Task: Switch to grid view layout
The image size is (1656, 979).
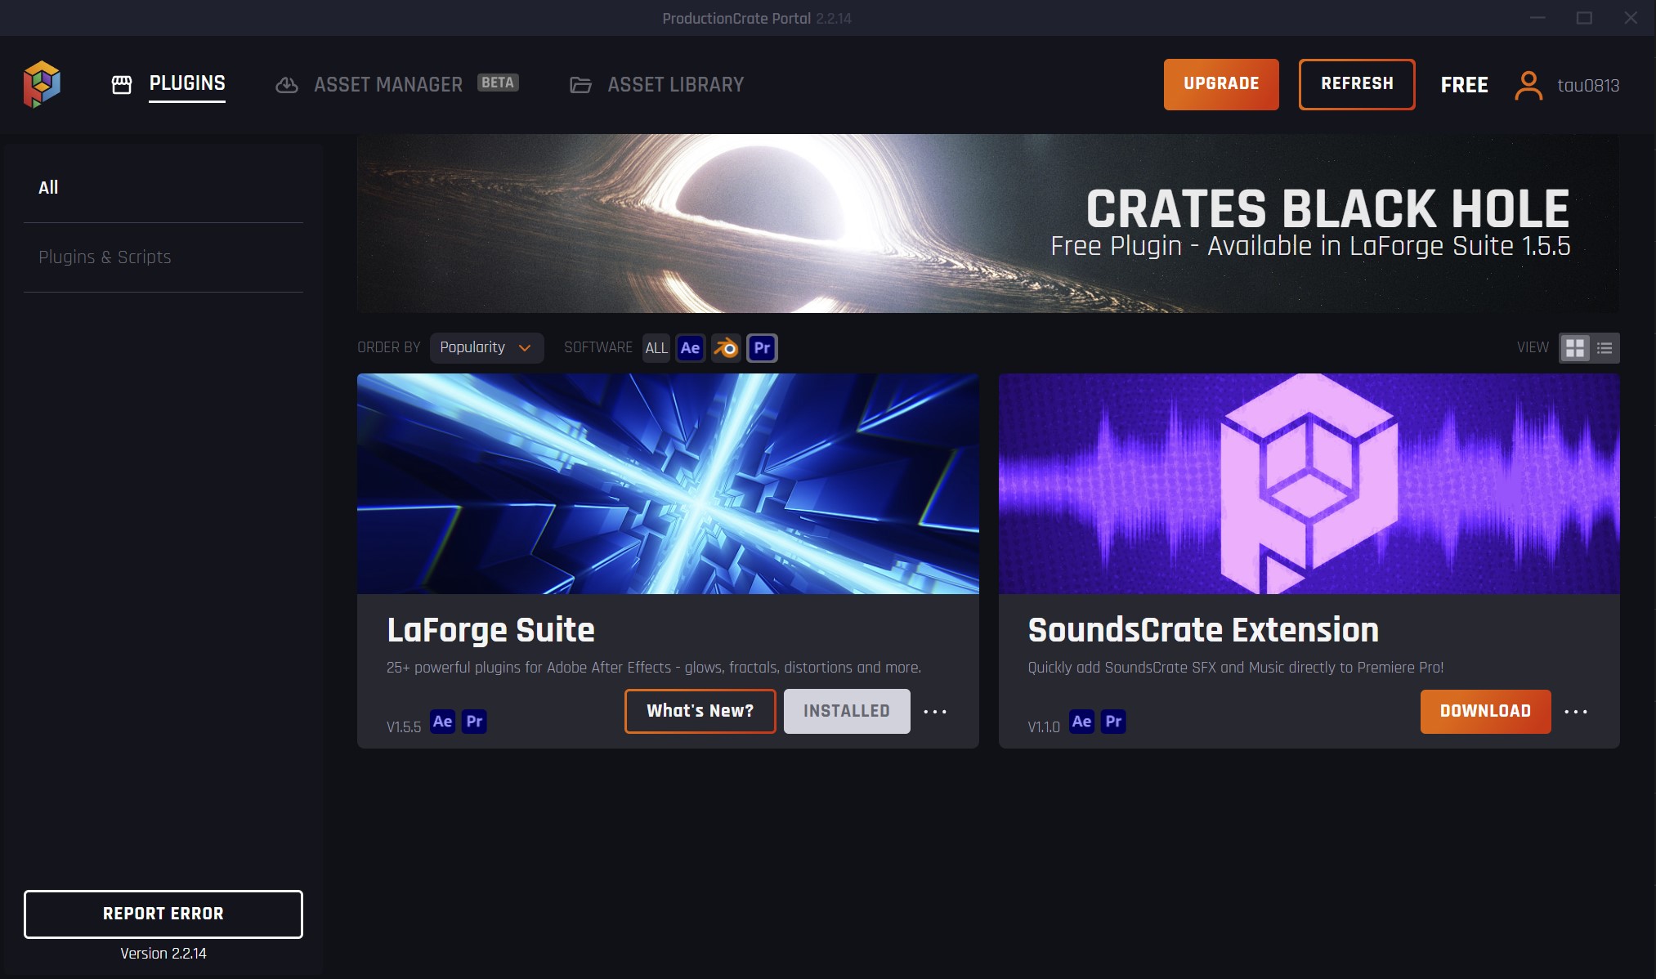Action: pos(1576,347)
